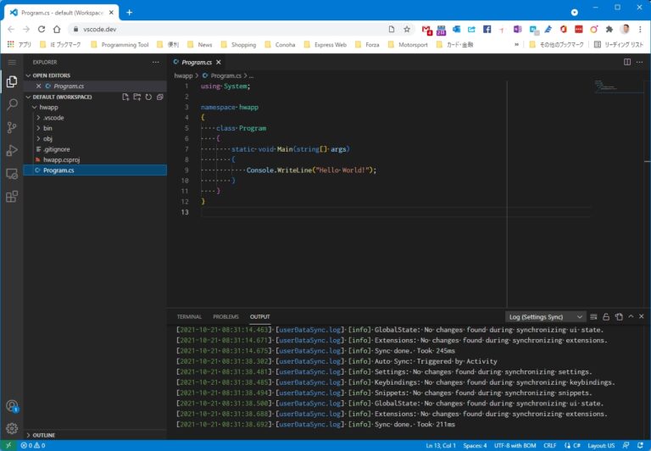
Task: Expand the bin folder
Action: [96, 128]
